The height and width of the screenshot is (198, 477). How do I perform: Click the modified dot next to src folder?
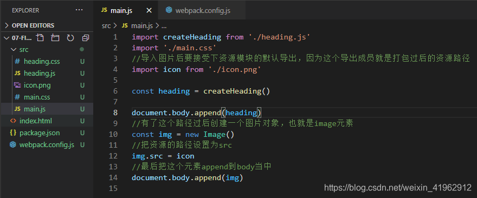pyautogui.click(x=81, y=49)
